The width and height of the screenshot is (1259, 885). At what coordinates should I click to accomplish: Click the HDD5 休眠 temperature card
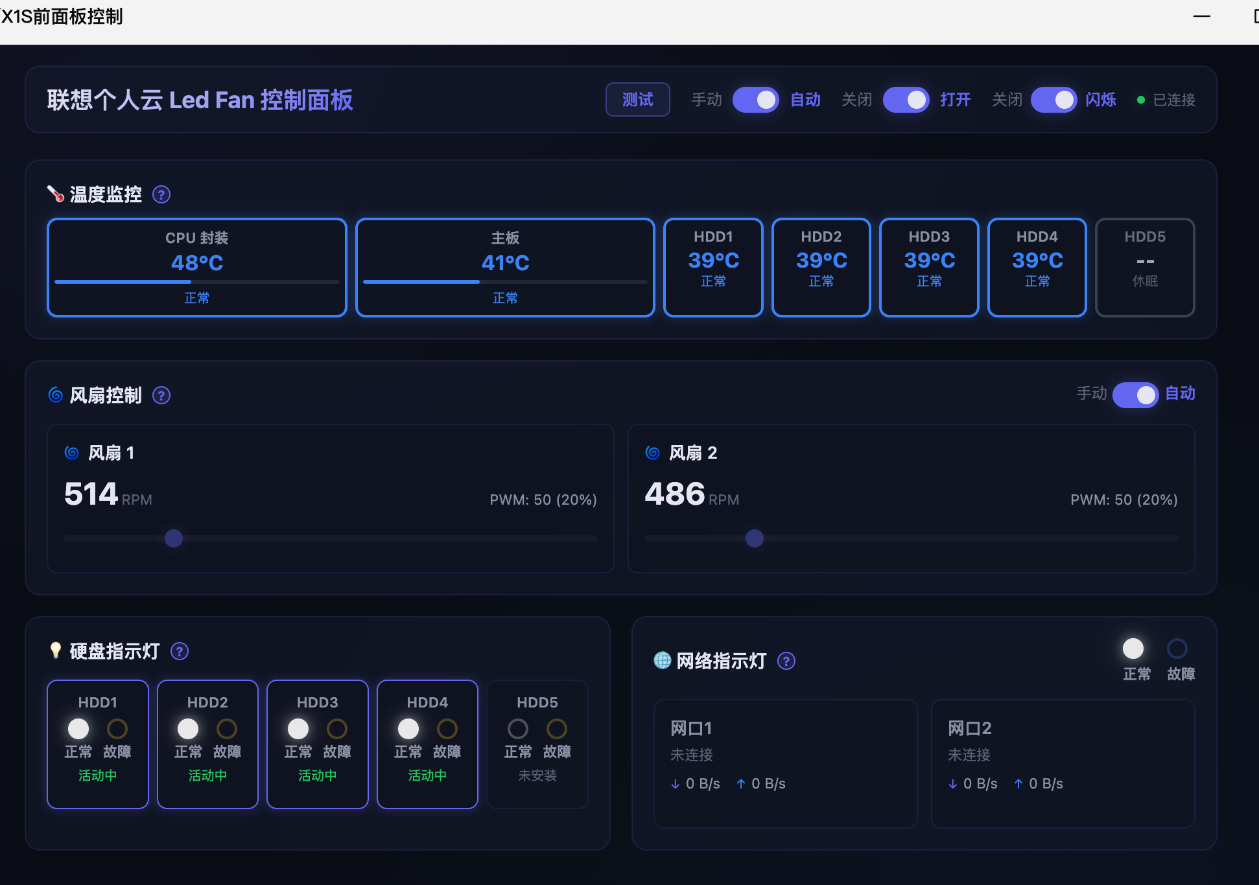pyautogui.click(x=1145, y=268)
